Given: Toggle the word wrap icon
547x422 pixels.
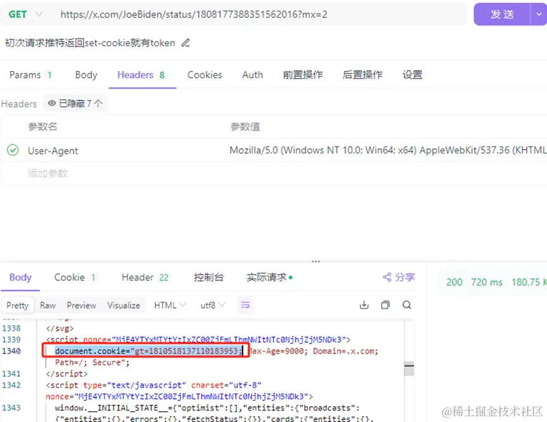Looking at the screenshot, I should [245, 305].
